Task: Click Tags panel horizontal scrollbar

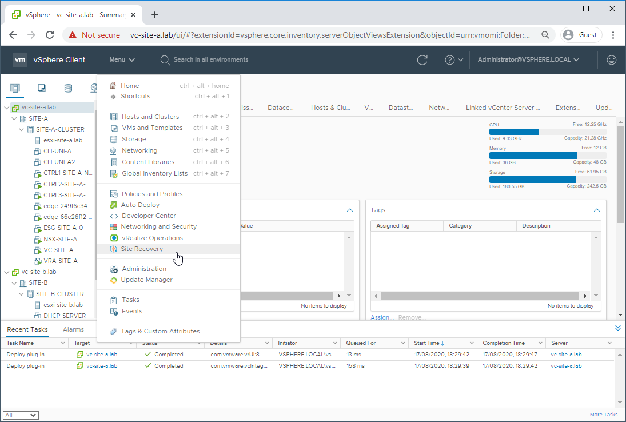Action: pyautogui.click(x=480, y=296)
